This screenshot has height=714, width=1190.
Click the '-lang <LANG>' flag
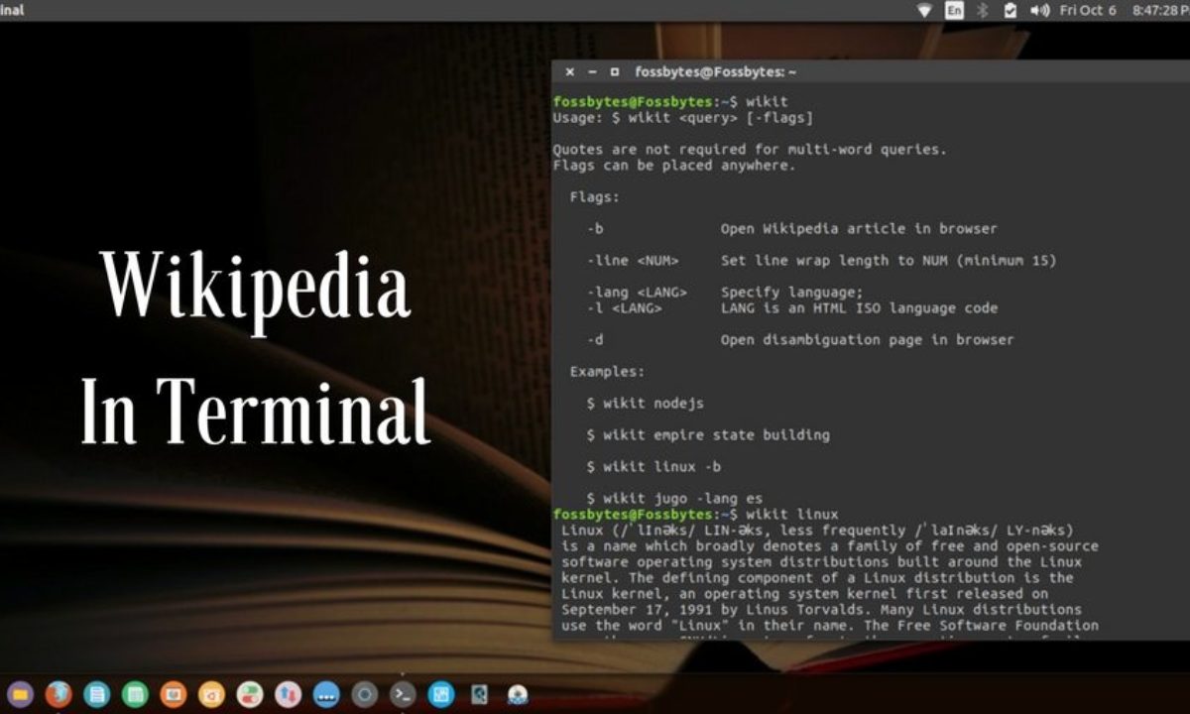tap(637, 293)
